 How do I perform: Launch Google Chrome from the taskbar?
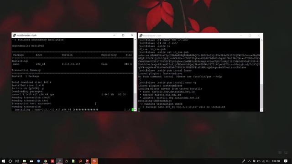tap(46, 161)
